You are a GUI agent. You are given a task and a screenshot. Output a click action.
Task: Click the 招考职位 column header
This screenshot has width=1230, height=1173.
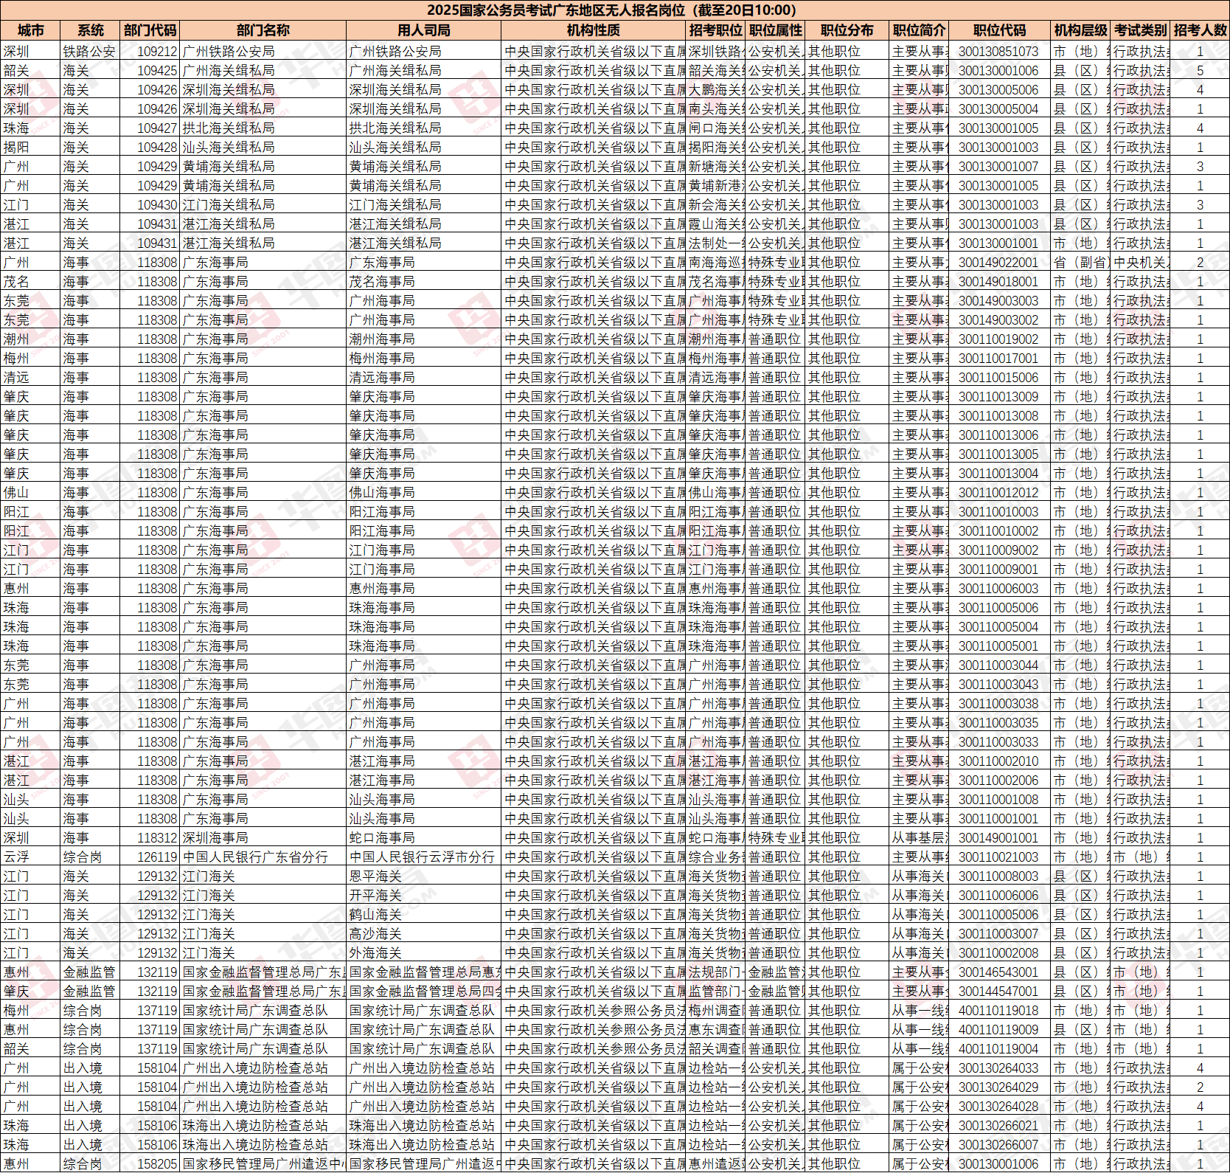tap(716, 30)
